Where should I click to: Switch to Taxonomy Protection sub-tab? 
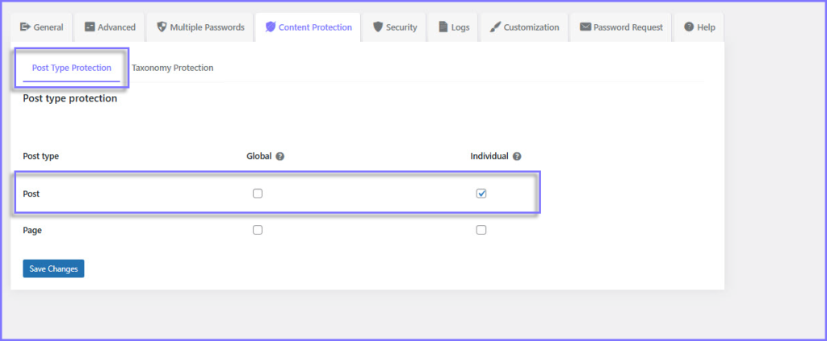[172, 69]
